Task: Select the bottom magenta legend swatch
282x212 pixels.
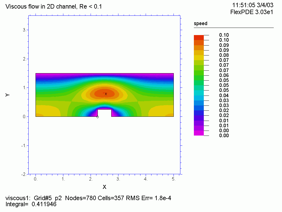Action: pyautogui.click(x=199, y=133)
